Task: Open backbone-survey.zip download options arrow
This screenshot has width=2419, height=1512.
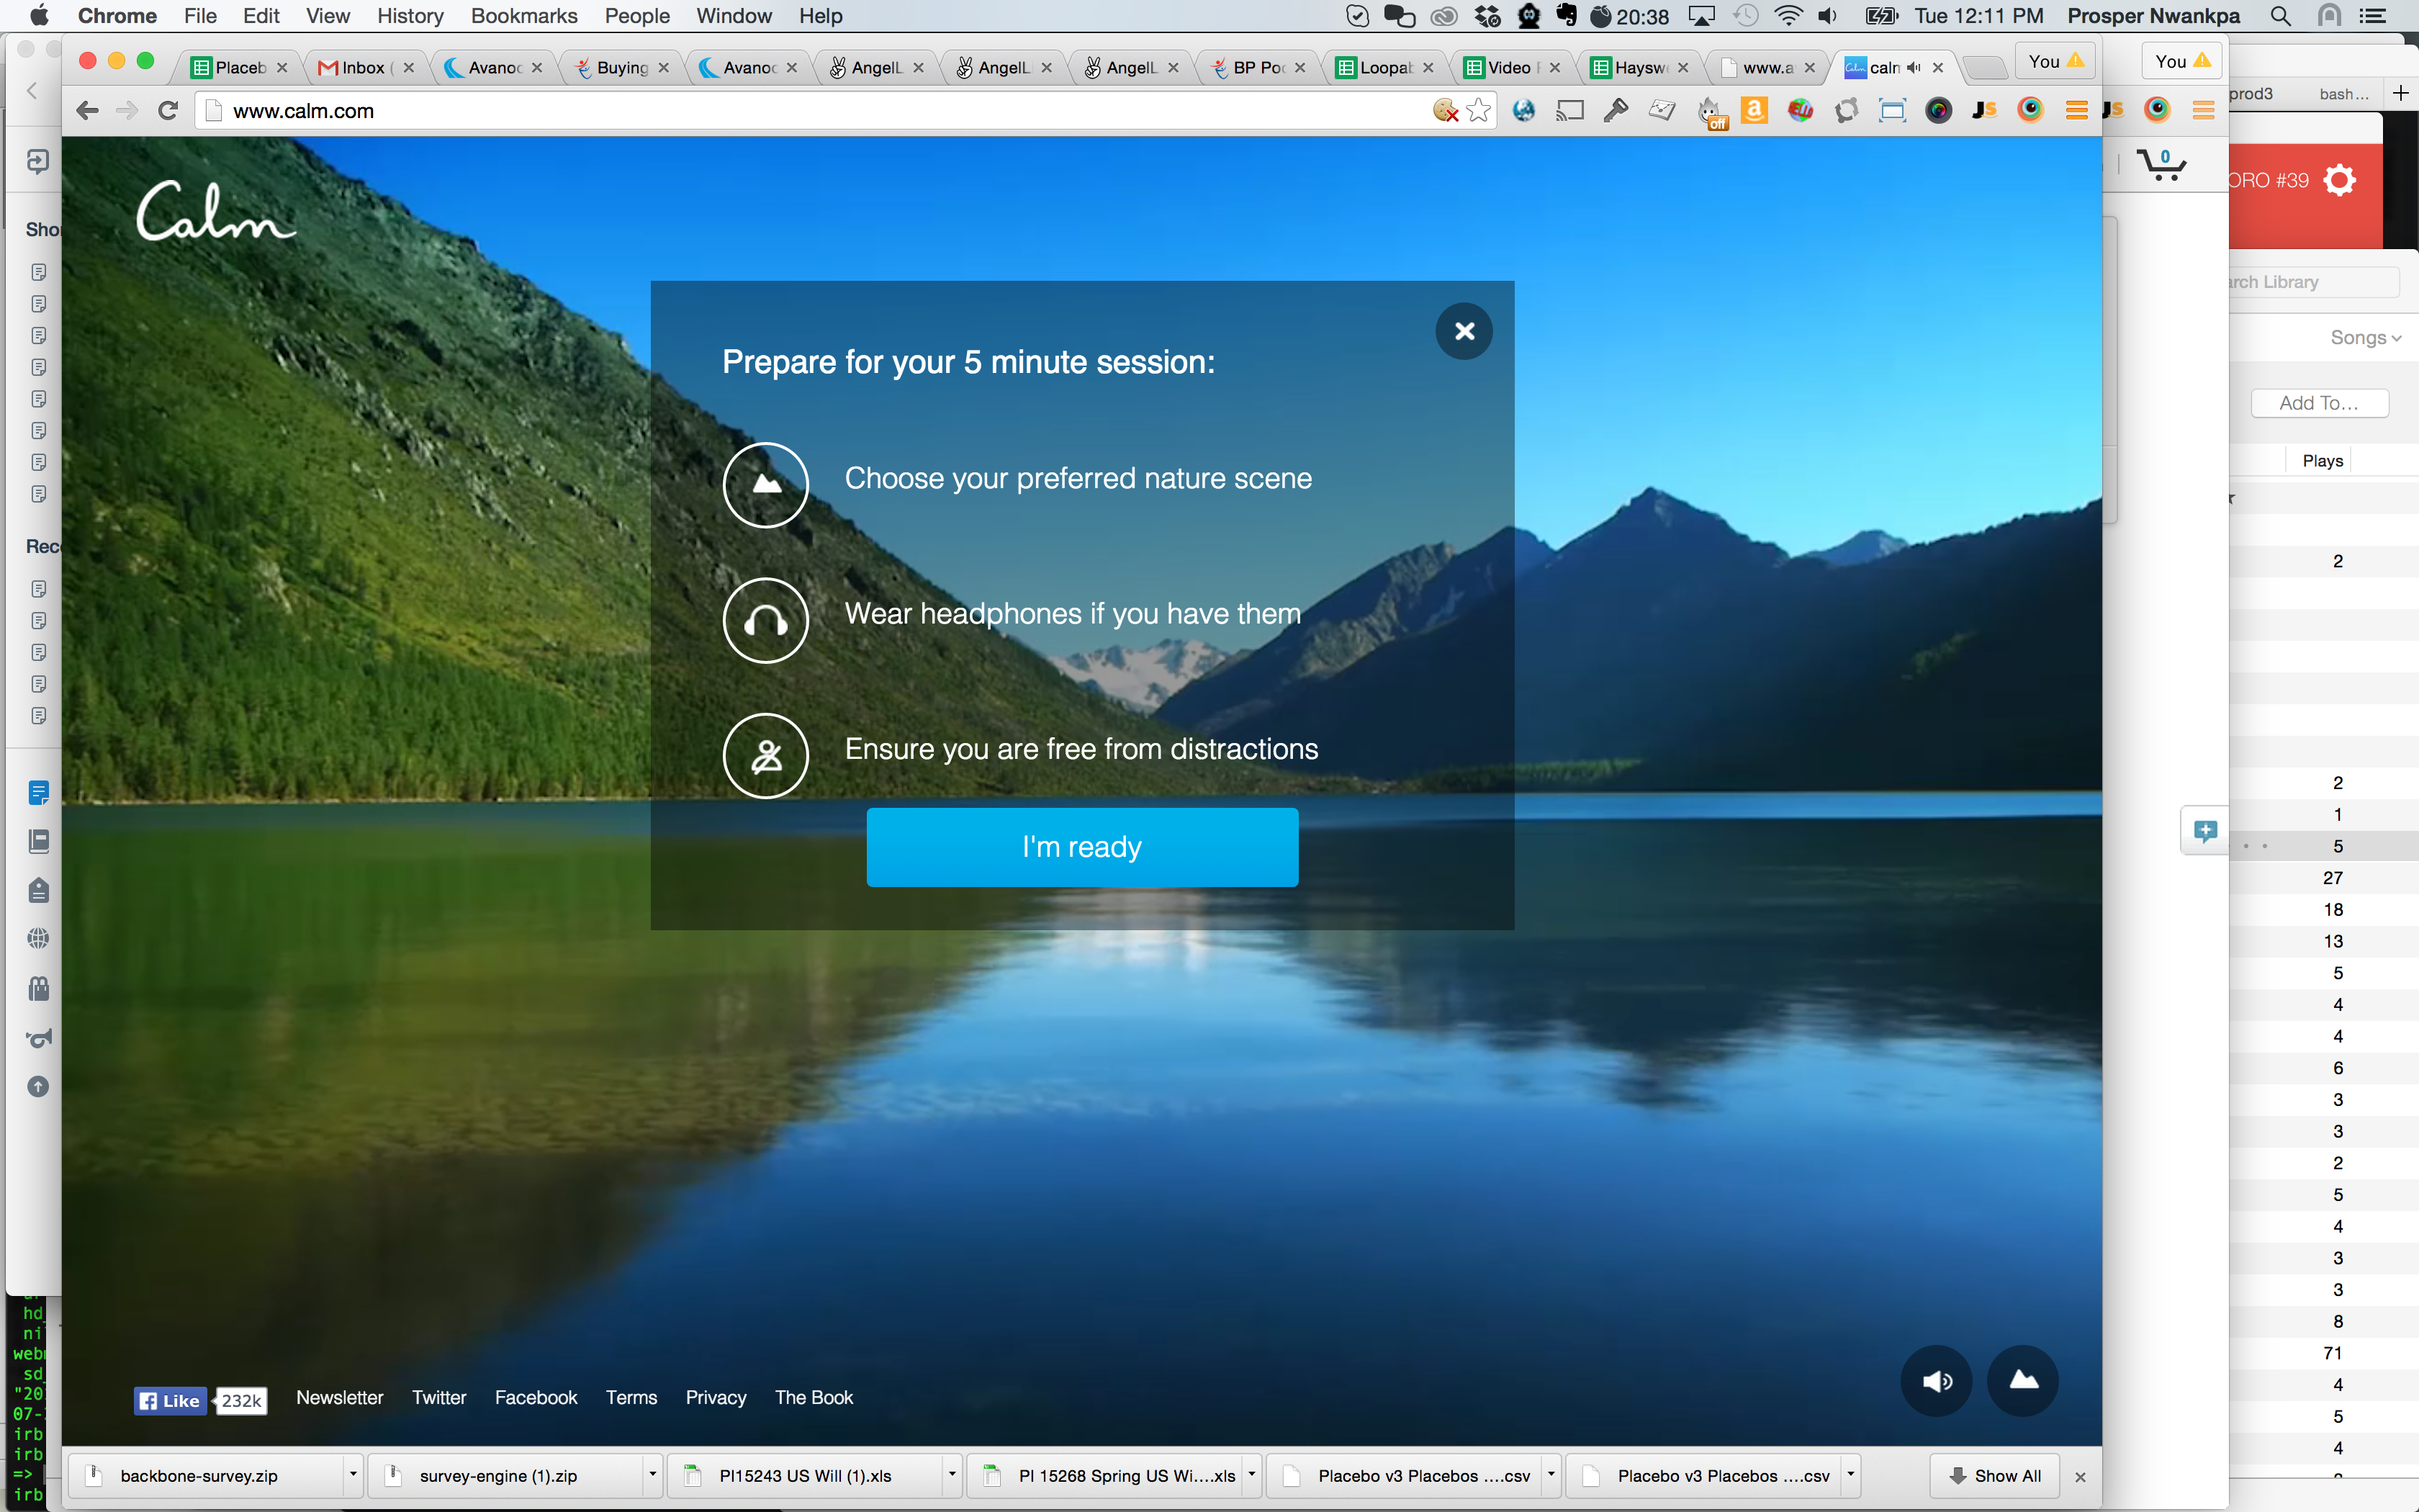Action: pyautogui.click(x=352, y=1475)
